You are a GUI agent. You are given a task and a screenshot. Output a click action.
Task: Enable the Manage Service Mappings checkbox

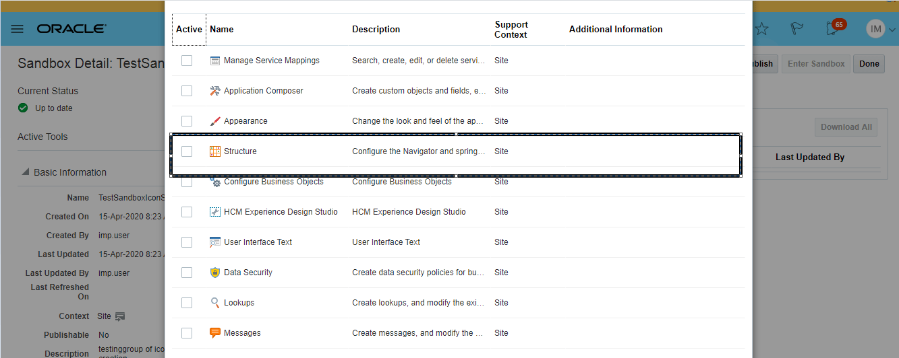(187, 61)
